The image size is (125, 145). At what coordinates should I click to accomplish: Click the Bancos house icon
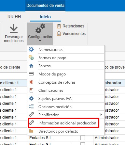(31, 66)
